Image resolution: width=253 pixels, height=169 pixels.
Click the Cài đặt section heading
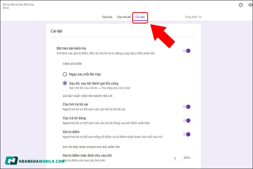click(57, 31)
